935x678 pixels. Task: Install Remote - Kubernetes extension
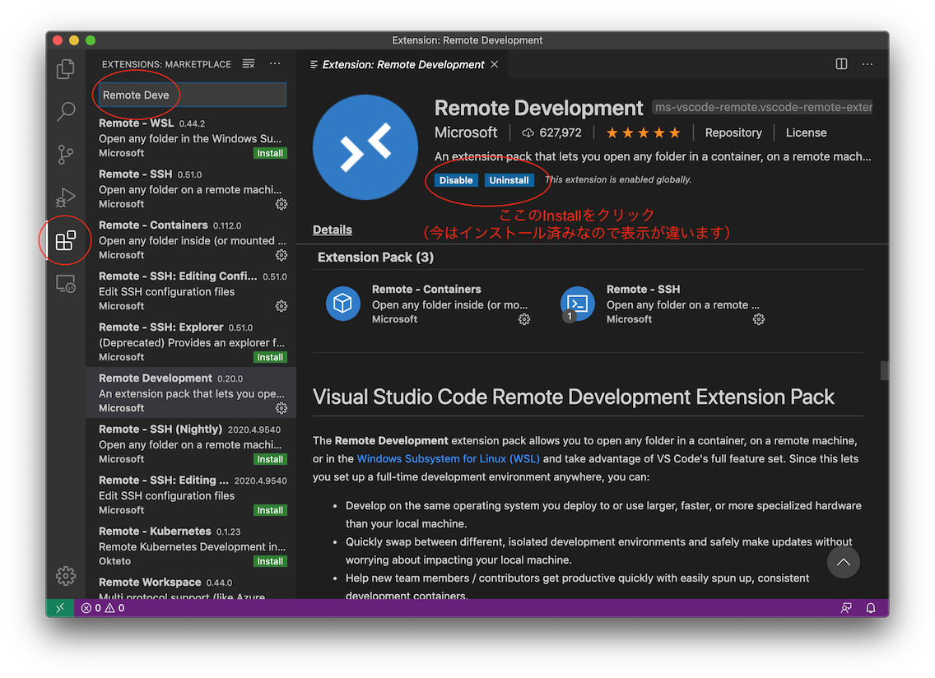tap(270, 561)
